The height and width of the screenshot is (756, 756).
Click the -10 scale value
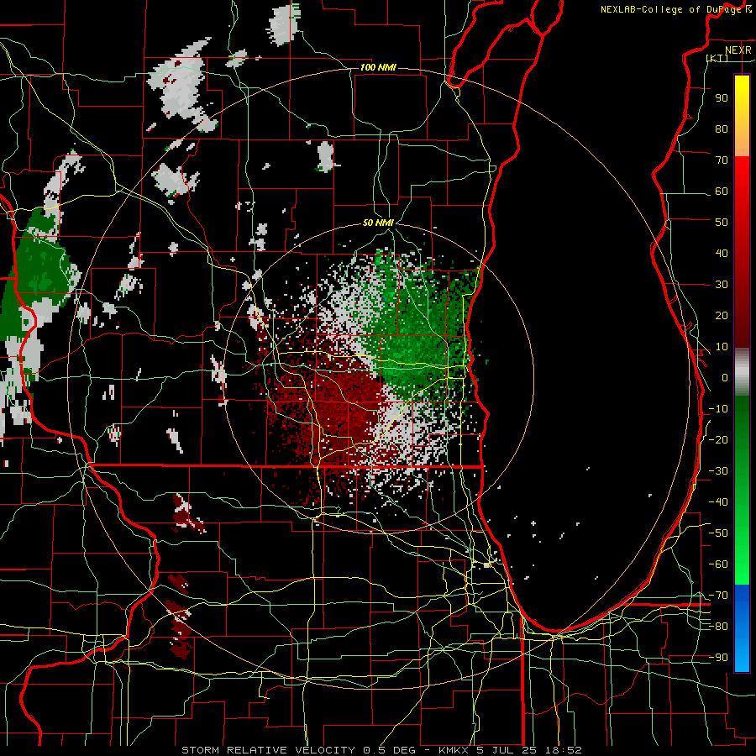(x=718, y=409)
